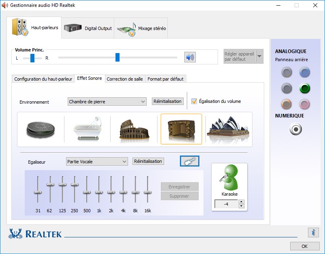This screenshot has height=254, width=325.
Task: Open the information icon near the OK button
Action: tap(313, 232)
